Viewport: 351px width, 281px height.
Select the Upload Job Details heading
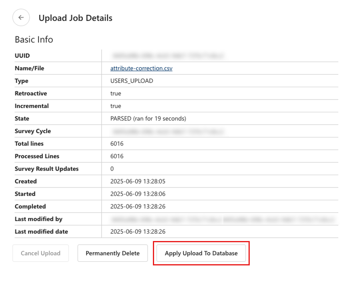[75, 18]
